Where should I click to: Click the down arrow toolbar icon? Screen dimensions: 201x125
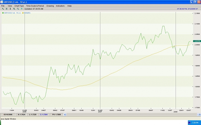pyautogui.click(x=10, y=9)
